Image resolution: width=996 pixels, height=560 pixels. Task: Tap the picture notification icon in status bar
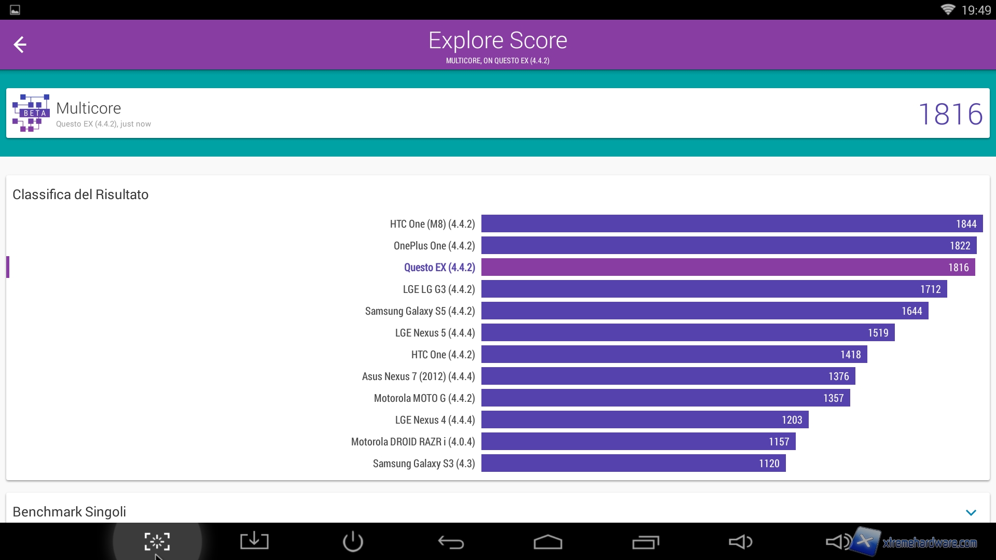coord(15,10)
